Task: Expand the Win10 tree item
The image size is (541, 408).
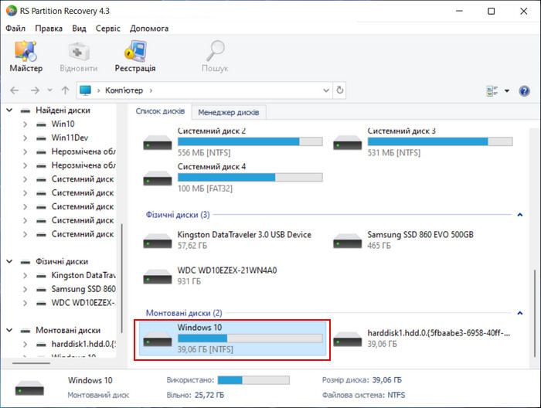Action: click(x=25, y=124)
